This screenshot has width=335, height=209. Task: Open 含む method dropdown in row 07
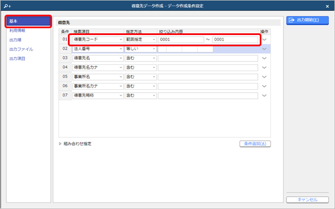140,95
